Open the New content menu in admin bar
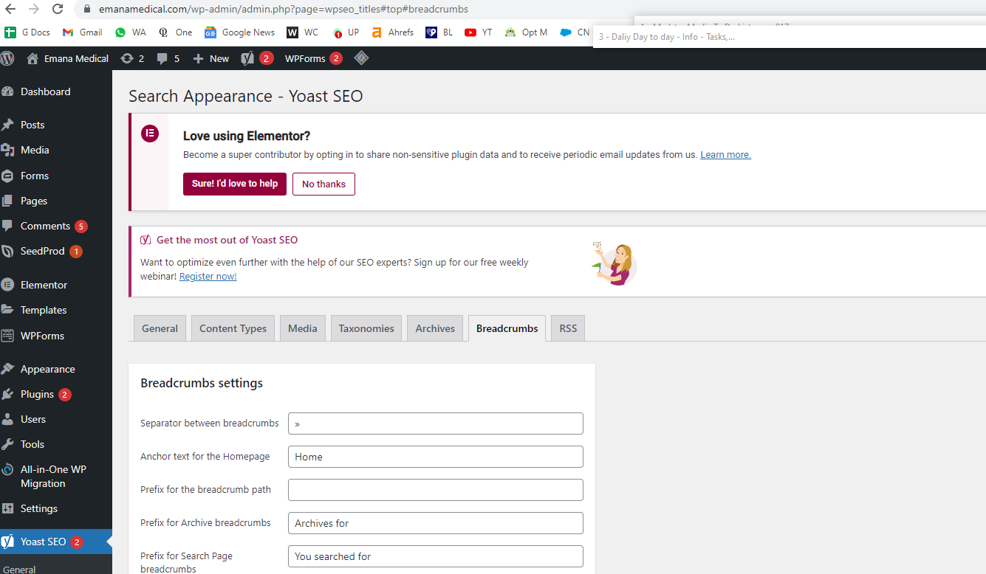 211,58
